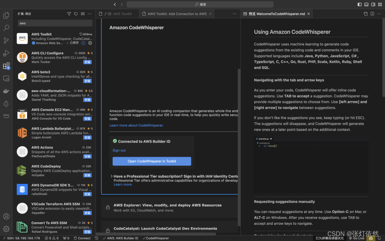This screenshot has height=241, width=385.
Task: Open the Docker view in activity bar
Action: 6,91
